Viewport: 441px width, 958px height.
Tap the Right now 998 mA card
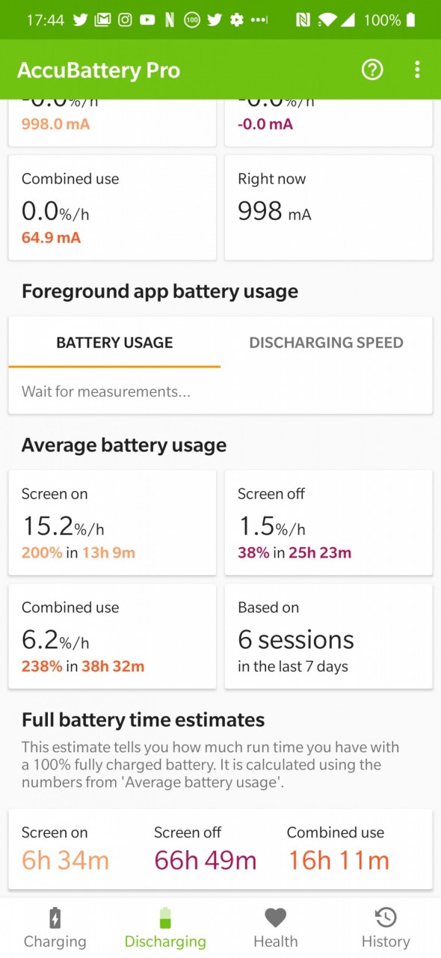[328, 207]
